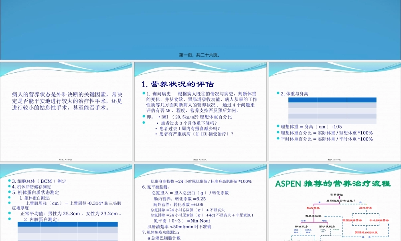401x241 pixels.
Task: Click the '预消化配方' flowchart node
Action: point(327,227)
